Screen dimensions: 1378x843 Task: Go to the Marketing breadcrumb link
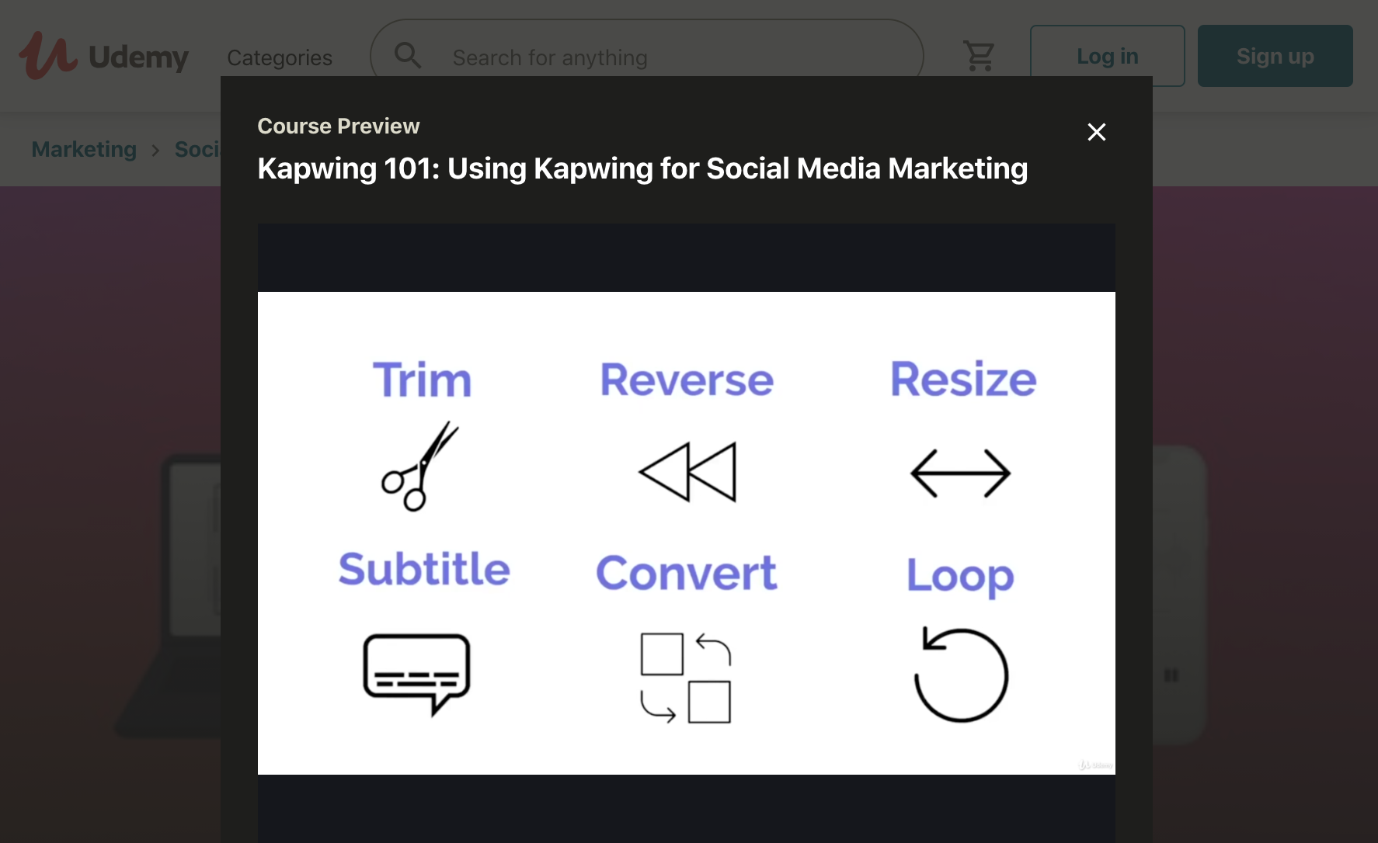coord(84,149)
